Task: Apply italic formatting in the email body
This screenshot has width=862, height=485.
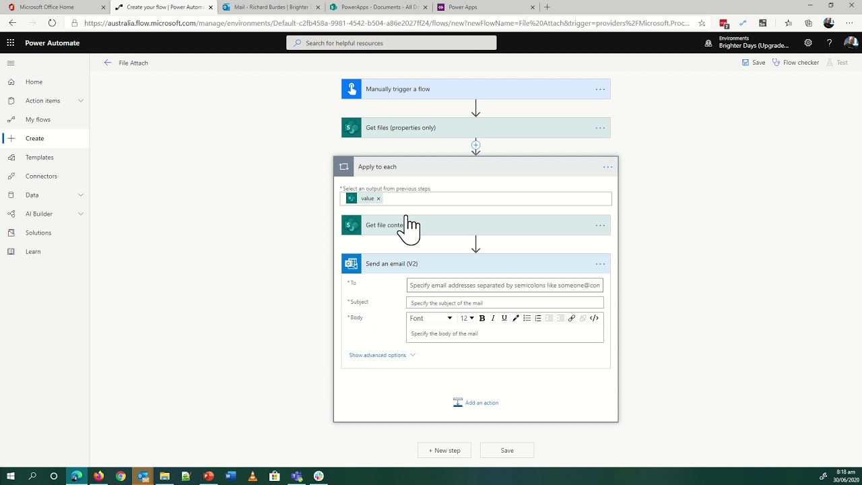Action: click(x=493, y=318)
